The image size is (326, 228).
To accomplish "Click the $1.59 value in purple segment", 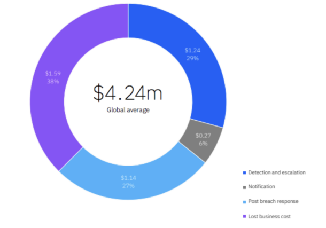I will 53,73.
